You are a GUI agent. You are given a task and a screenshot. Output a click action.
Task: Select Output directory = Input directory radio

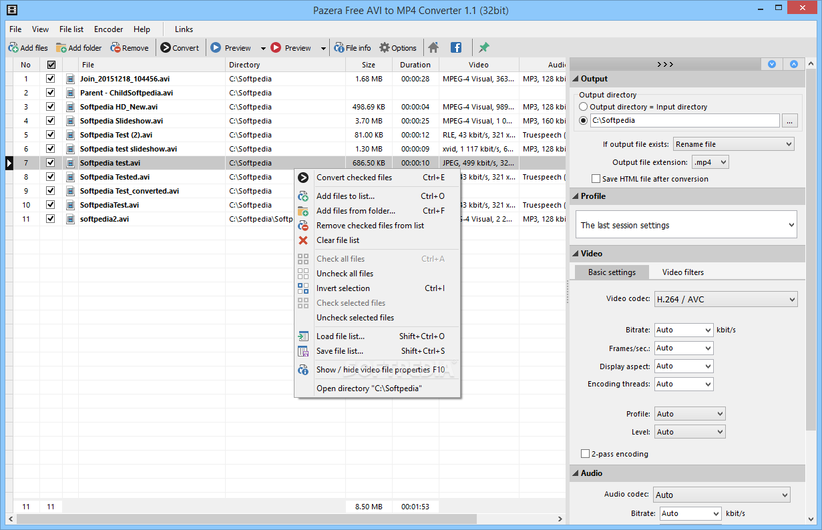pos(584,107)
